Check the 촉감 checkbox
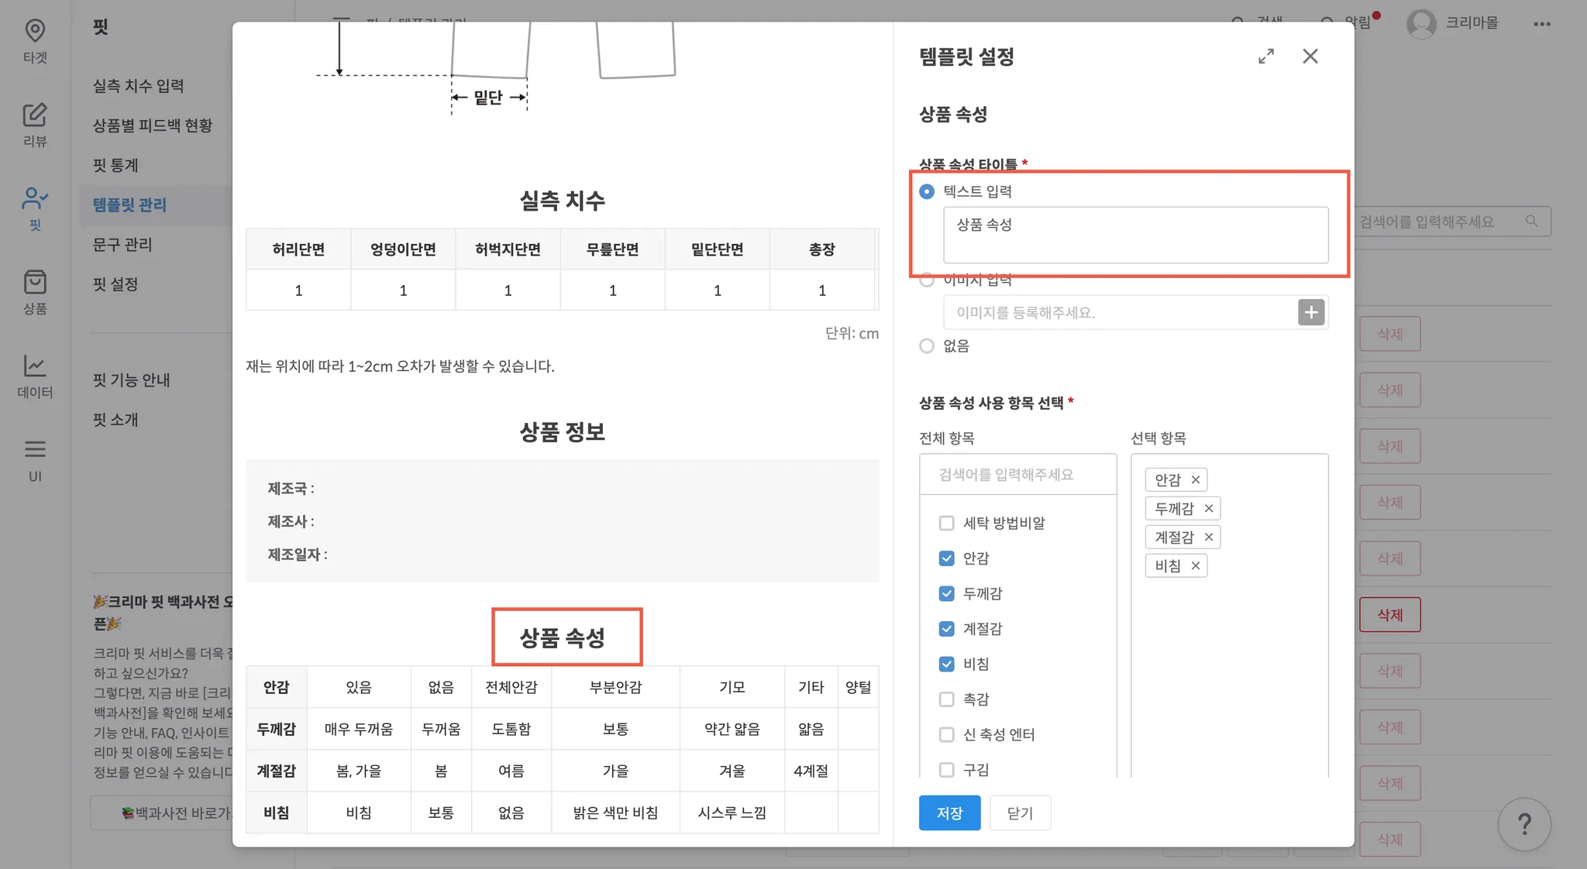 (946, 699)
